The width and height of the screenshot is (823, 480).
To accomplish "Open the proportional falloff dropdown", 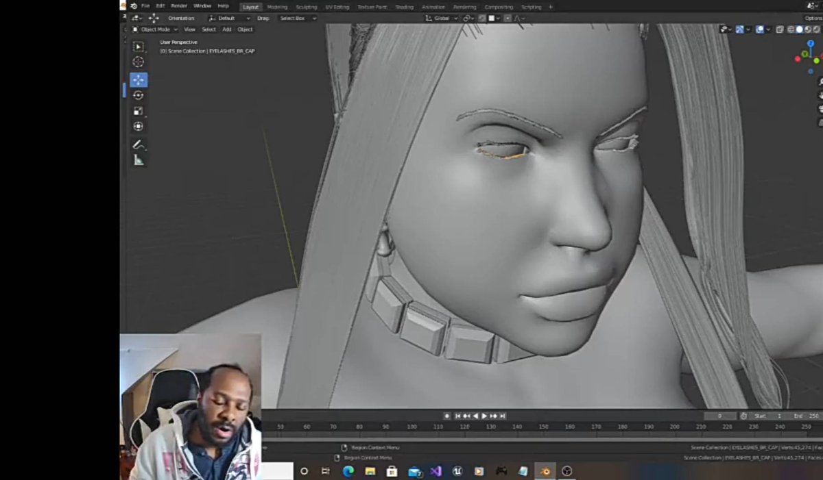I will point(519,18).
